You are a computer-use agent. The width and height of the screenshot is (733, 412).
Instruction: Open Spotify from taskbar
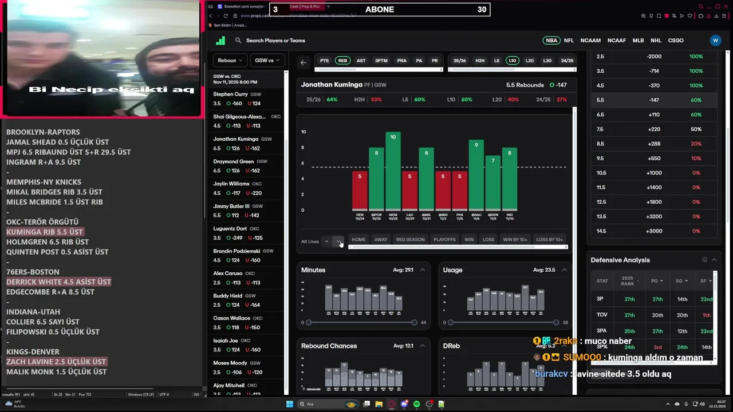[416, 404]
